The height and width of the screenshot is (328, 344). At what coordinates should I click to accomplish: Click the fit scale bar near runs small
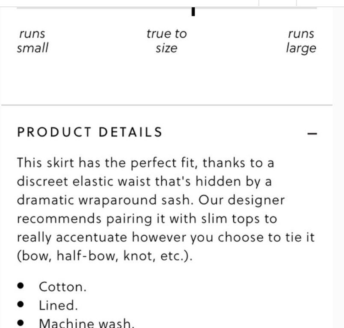tap(44, 8)
